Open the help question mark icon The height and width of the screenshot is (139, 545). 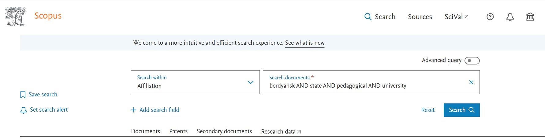(x=490, y=17)
